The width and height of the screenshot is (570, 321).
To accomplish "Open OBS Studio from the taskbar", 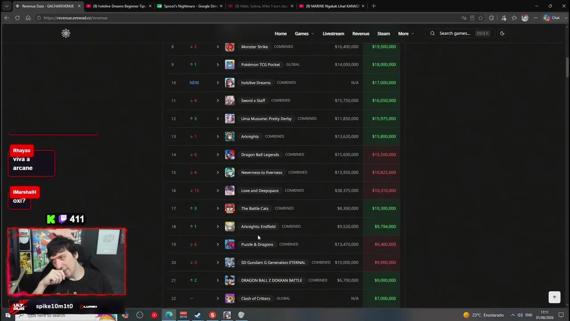I will coord(140,315).
